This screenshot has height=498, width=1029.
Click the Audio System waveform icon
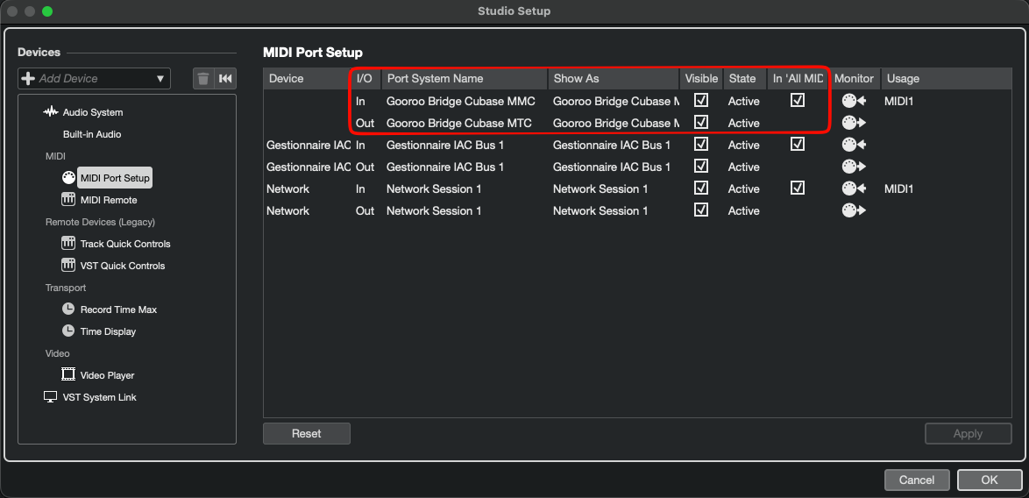tap(51, 112)
